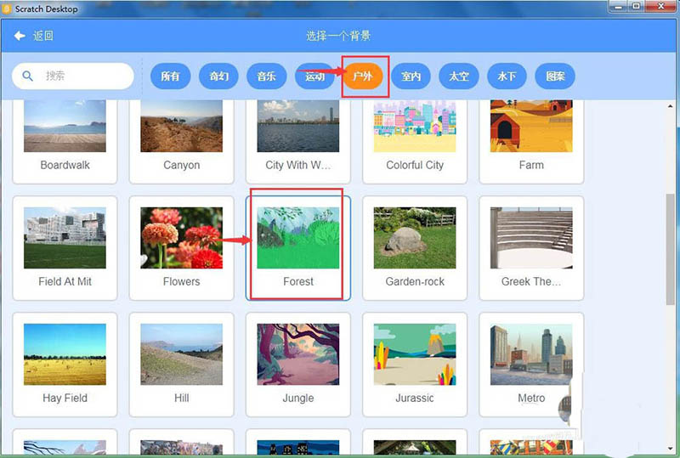Click the Canyon label text
The height and width of the screenshot is (458, 680).
[x=182, y=165]
